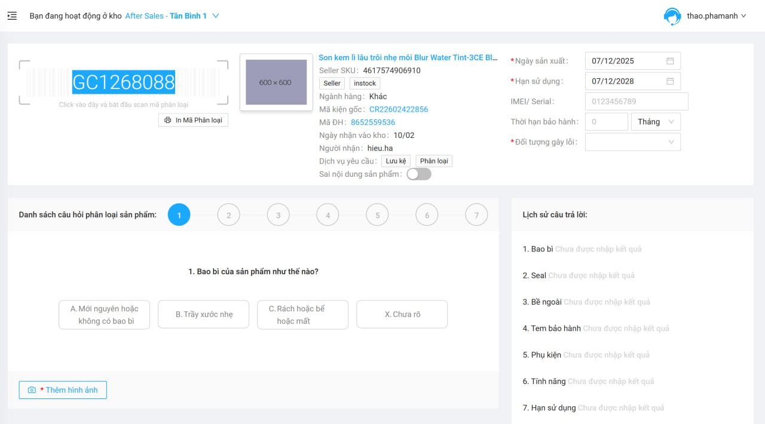Pick answer C. Rách hoặc bể hoặc mất

(302, 315)
